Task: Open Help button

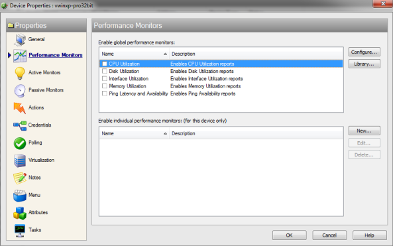Action: [369, 235]
